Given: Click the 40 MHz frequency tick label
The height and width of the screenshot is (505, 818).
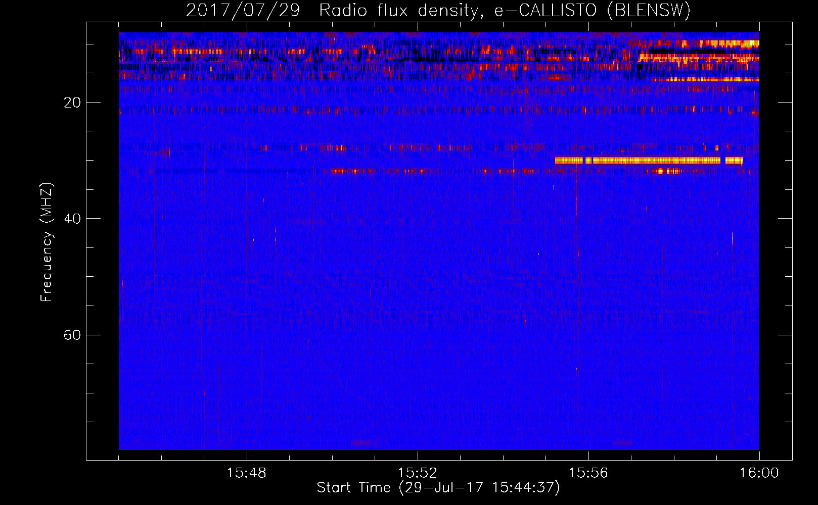Looking at the screenshot, I should 72,219.
